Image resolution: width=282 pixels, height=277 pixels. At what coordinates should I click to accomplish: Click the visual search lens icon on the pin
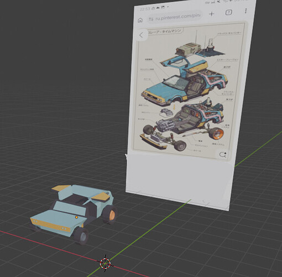pyautogui.click(x=223, y=155)
